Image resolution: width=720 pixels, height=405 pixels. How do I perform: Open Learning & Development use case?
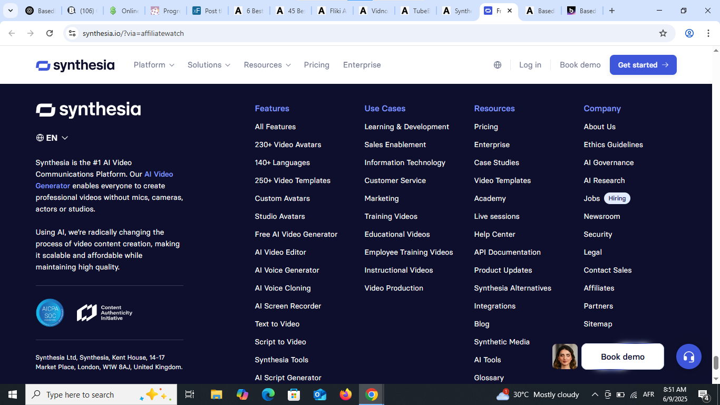pos(407,127)
